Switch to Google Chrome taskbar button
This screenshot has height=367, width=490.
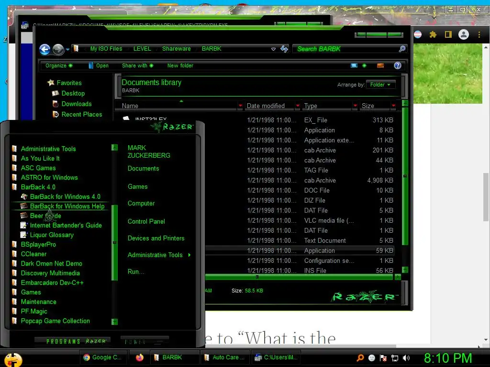[x=102, y=357]
